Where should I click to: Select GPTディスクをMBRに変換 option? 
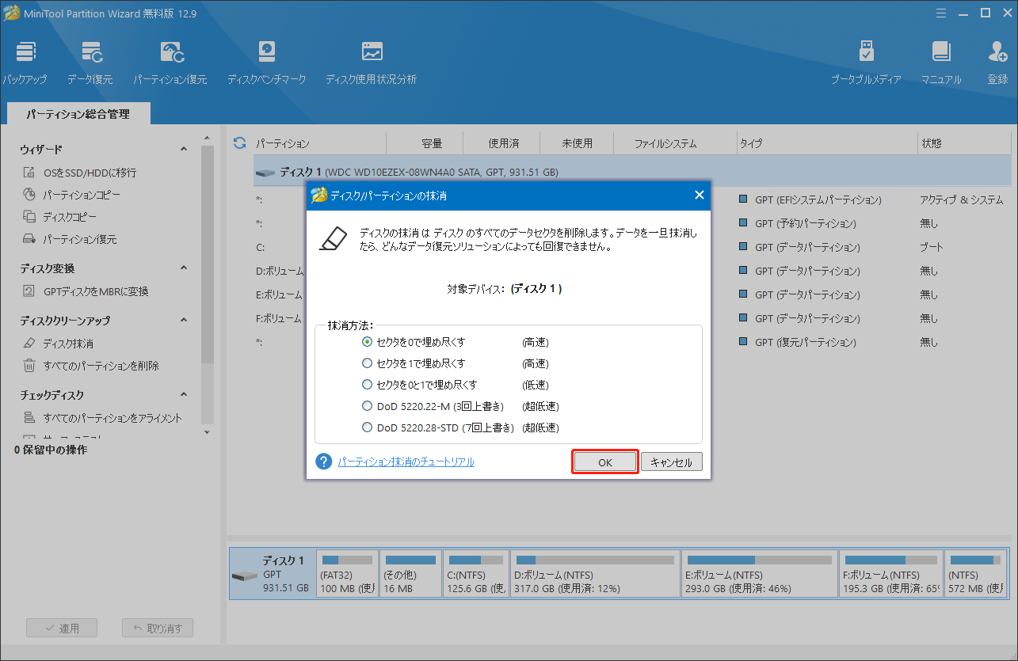(x=85, y=291)
